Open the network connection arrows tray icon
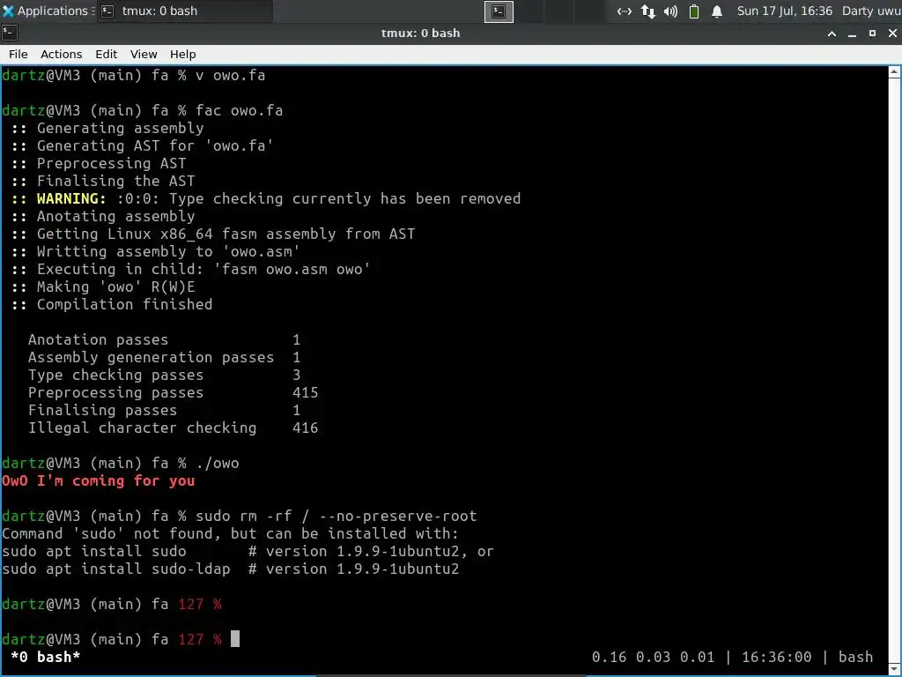 [625, 11]
